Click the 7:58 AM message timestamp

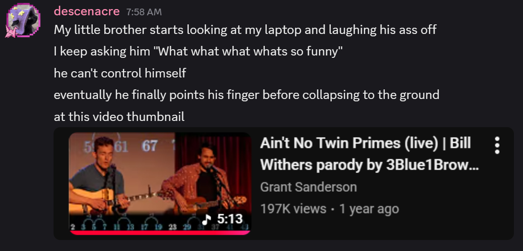pyautogui.click(x=144, y=12)
